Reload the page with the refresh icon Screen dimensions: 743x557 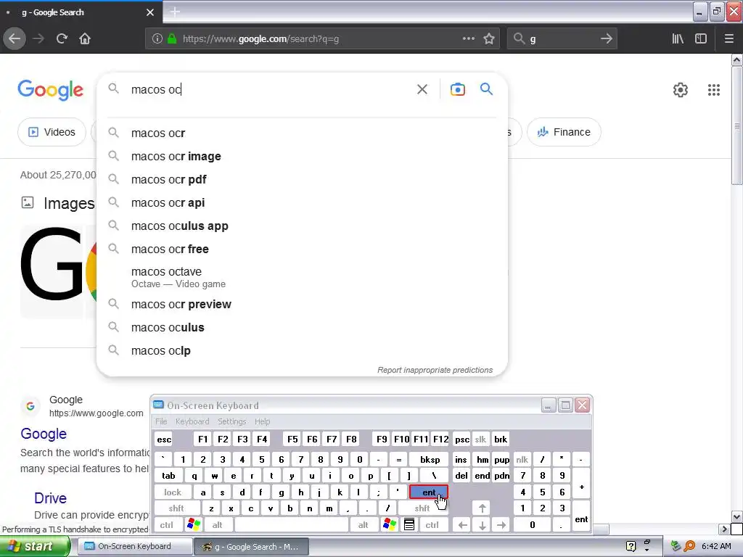tap(62, 39)
